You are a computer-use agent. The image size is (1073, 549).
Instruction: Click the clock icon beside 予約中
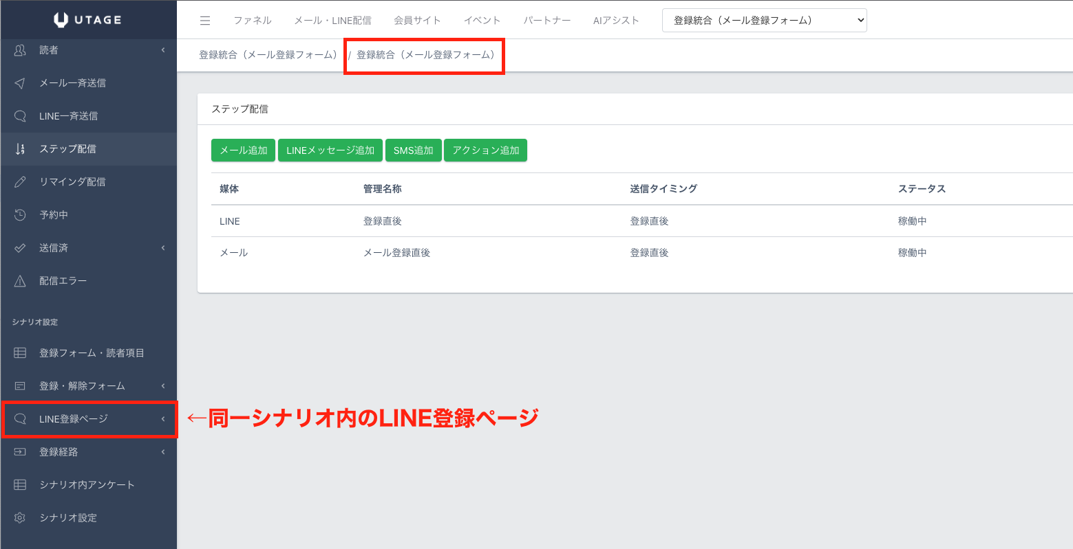coord(20,215)
